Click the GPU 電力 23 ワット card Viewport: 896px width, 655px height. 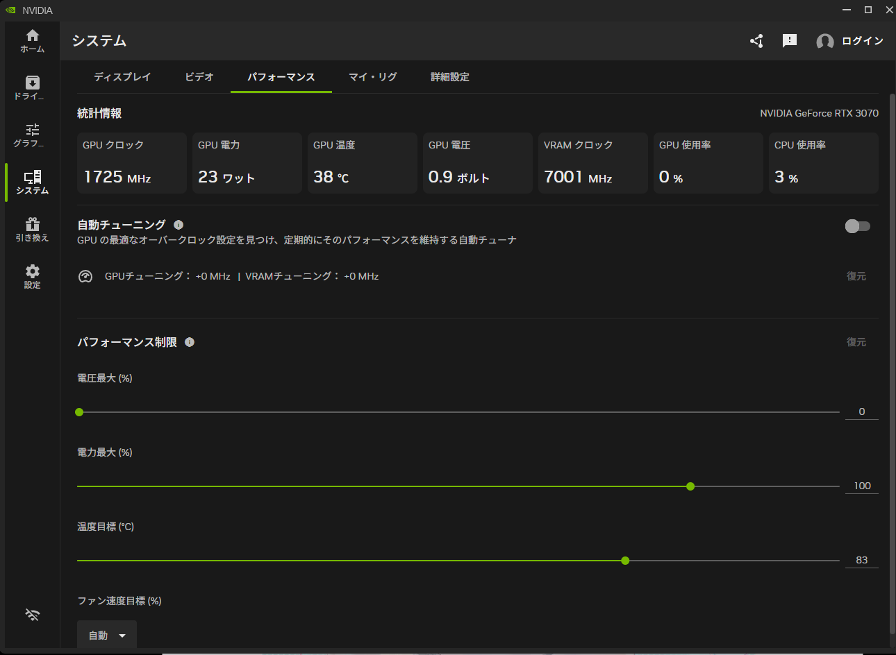tap(247, 163)
